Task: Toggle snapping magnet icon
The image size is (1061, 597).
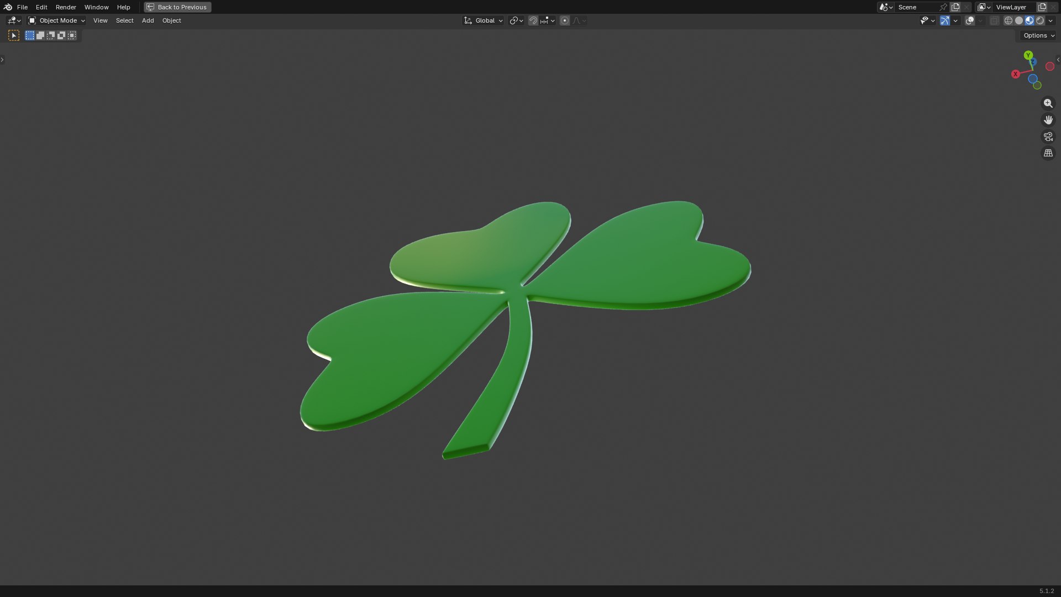Action: (x=533, y=20)
